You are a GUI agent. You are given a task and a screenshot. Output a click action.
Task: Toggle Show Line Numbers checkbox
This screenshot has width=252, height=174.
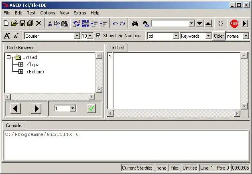(98, 35)
